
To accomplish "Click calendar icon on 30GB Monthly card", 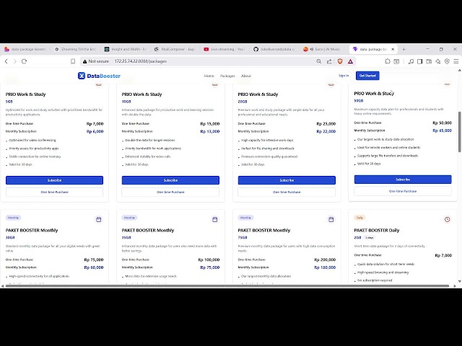I will click(x=99, y=219).
